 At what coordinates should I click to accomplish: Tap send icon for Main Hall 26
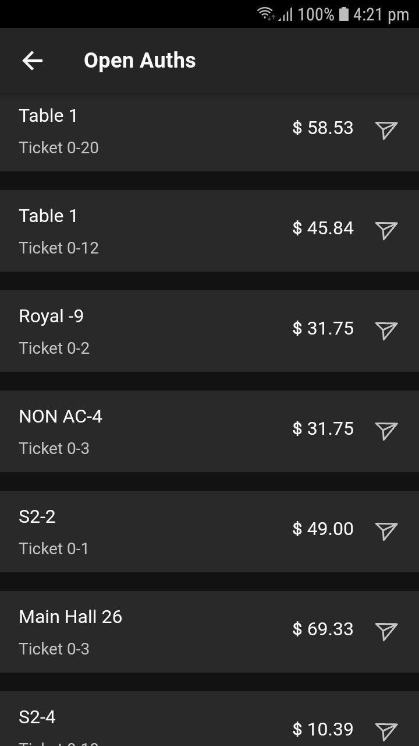[386, 631]
